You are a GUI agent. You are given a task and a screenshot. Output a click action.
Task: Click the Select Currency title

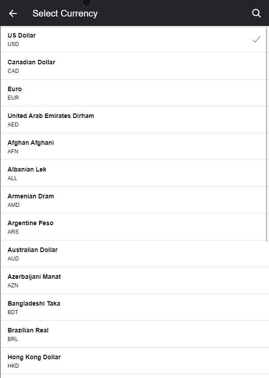[x=65, y=13]
